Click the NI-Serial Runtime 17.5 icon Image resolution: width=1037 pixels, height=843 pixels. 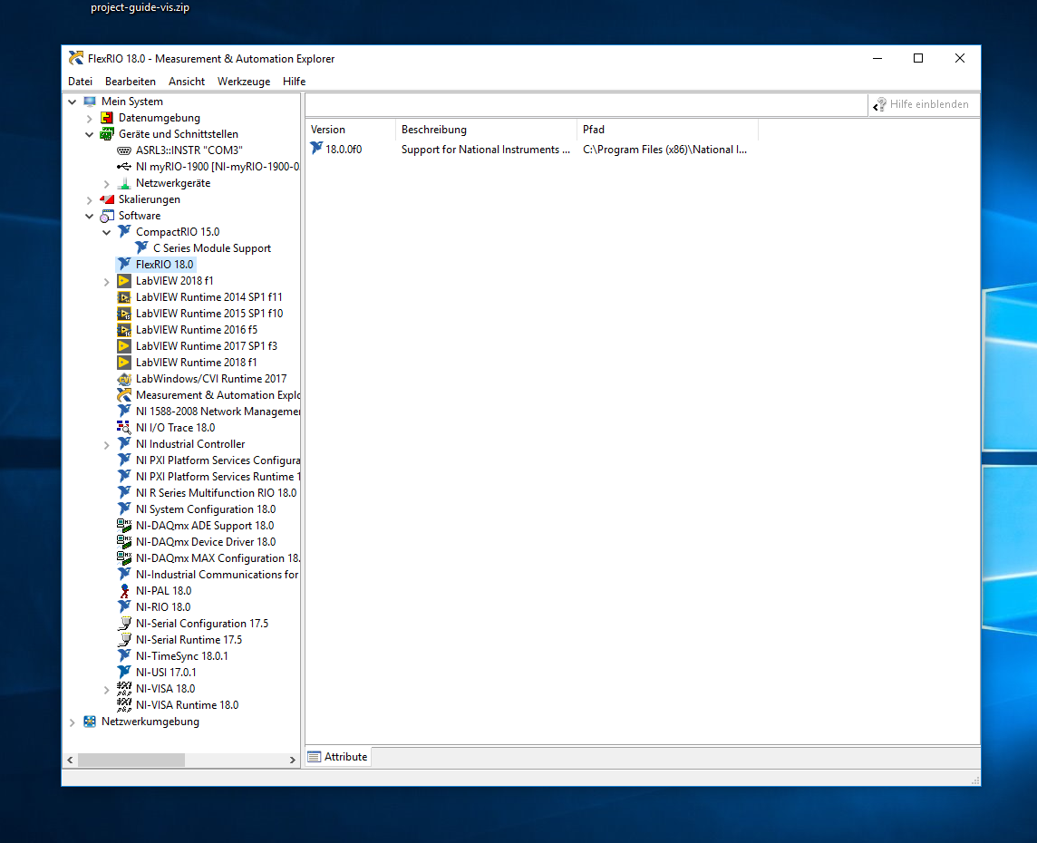pos(123,640)
